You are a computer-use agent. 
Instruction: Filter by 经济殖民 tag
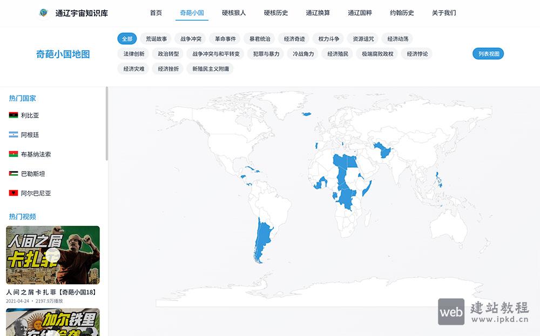(338, 53)
